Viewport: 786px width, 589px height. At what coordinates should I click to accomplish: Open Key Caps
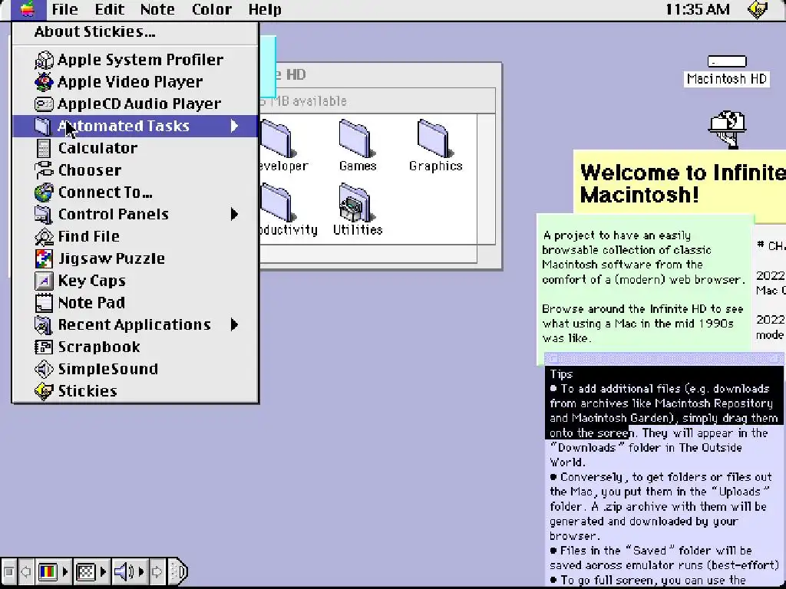pos(135,280)
